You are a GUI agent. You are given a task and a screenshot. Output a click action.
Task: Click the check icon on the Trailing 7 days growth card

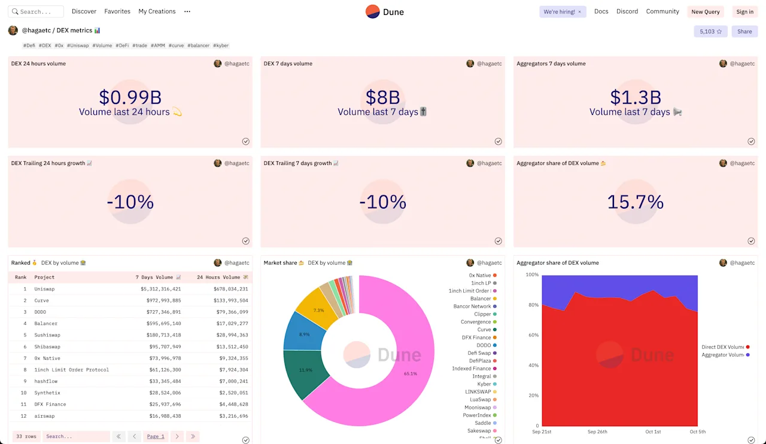pos(498,241)
